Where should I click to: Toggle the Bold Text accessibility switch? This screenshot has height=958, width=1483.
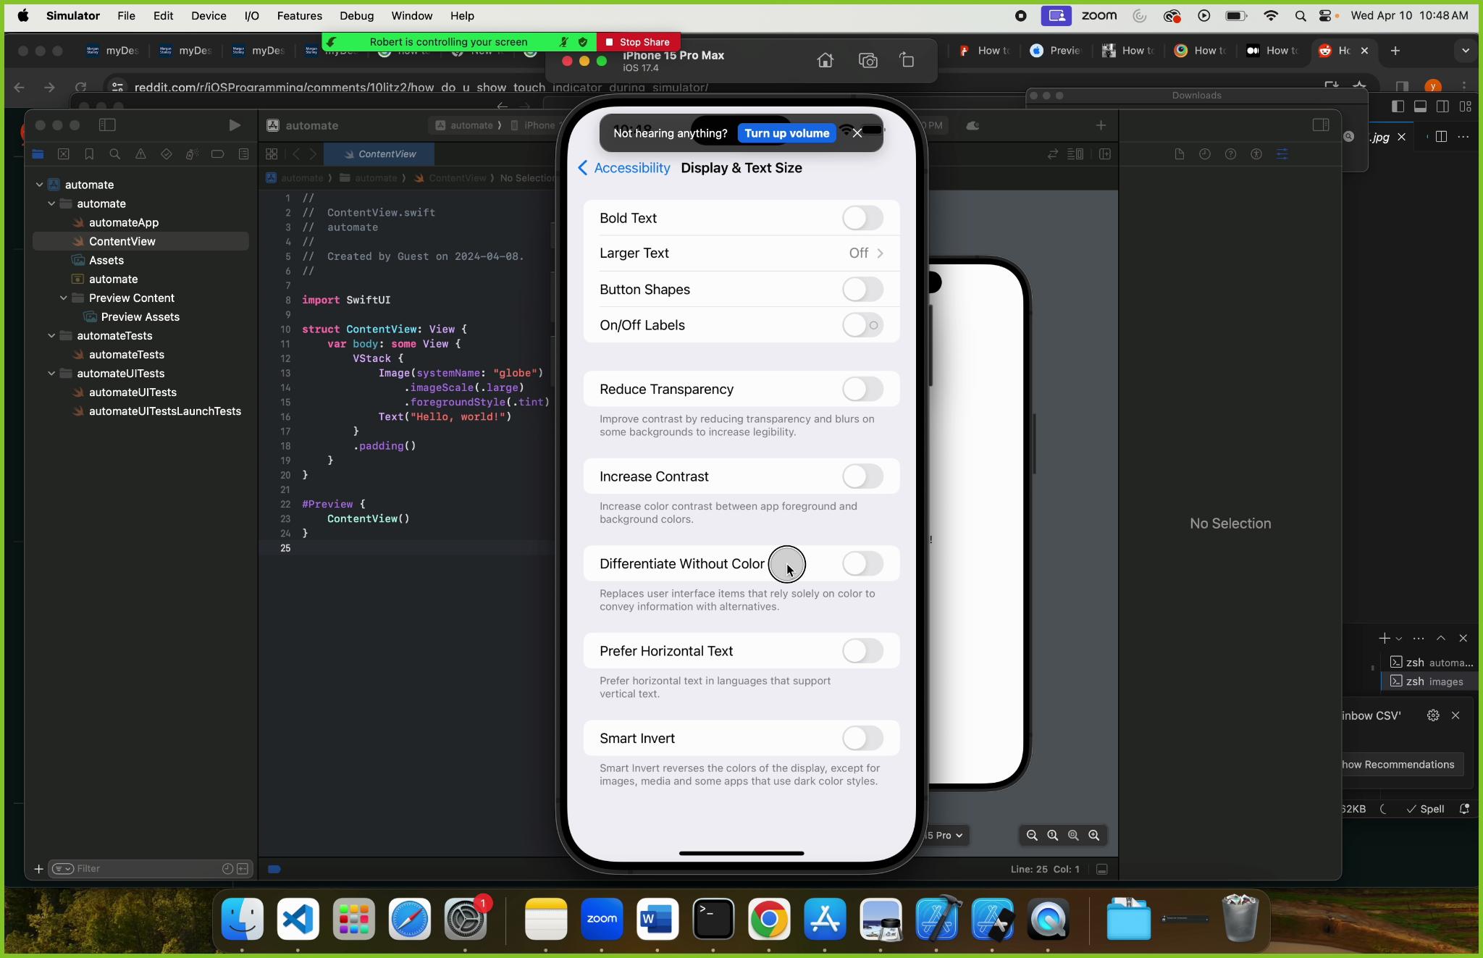862,217
